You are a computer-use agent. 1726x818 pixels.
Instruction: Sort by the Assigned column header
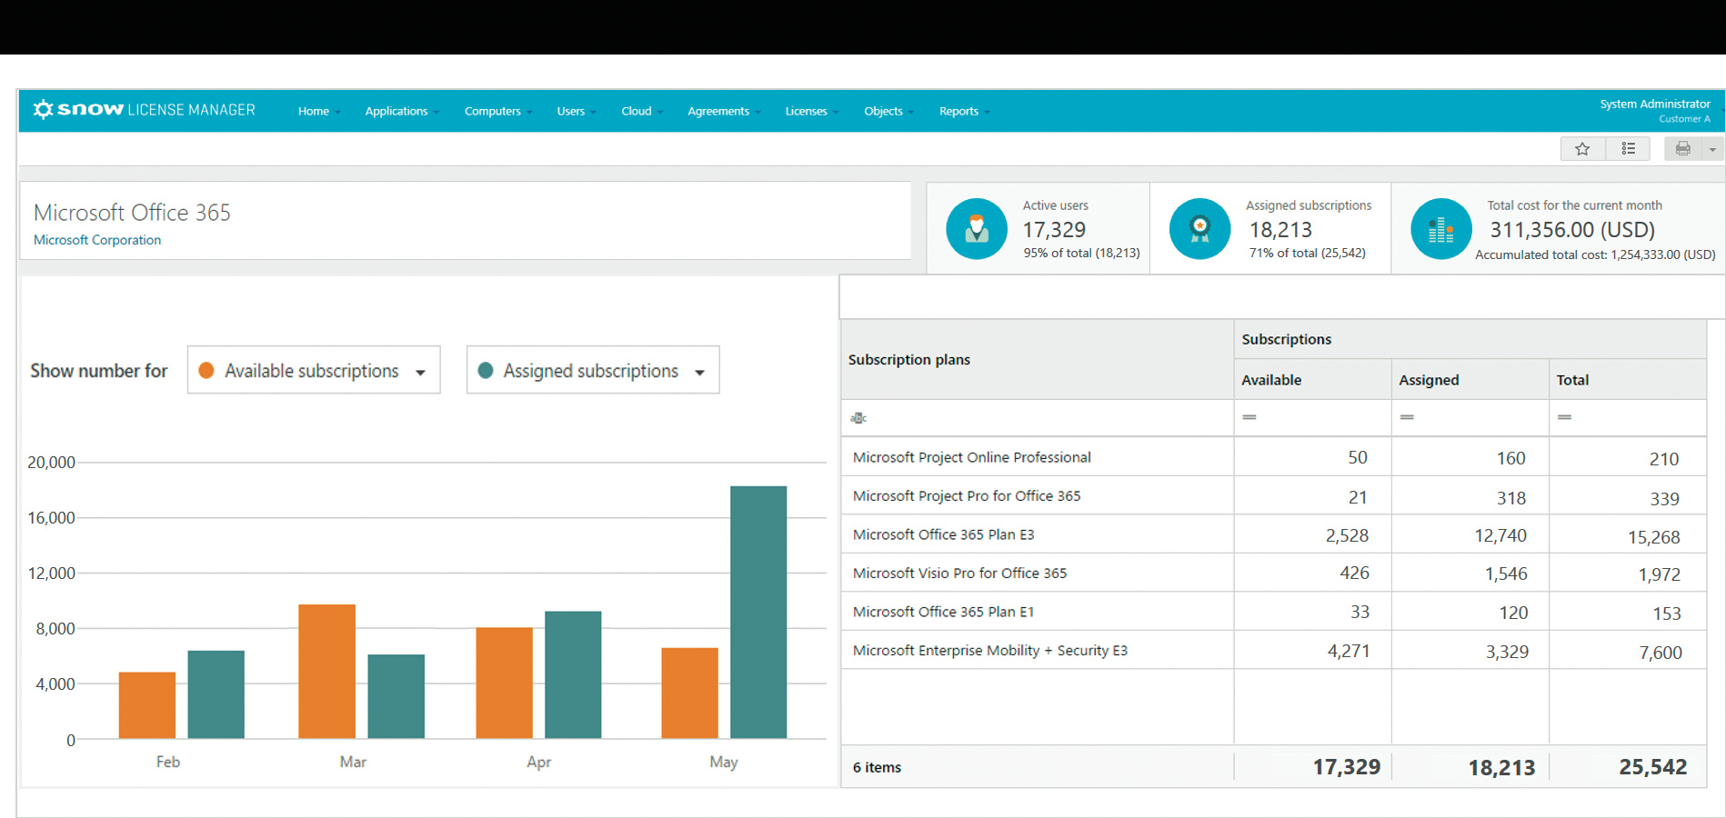coord(1429,380)
